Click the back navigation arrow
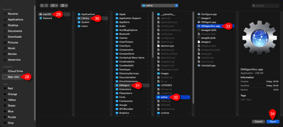Viewport: 283px width, 127px height. coord(42,5)
